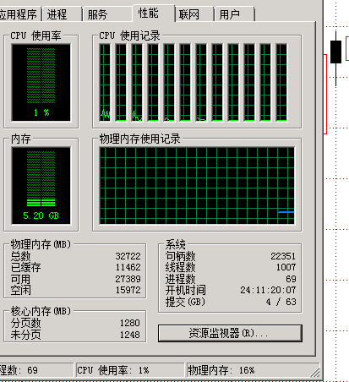
Task: Select the 未分页 value 1248
Action: click(130, 335)
